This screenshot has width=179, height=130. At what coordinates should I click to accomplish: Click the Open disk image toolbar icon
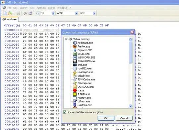(30, 13)
